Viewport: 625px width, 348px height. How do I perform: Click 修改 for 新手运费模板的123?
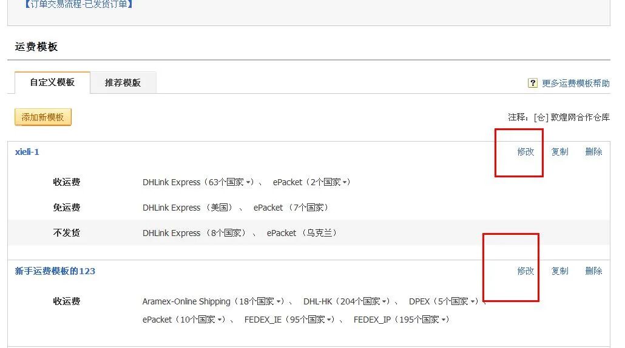pos(525,271)
